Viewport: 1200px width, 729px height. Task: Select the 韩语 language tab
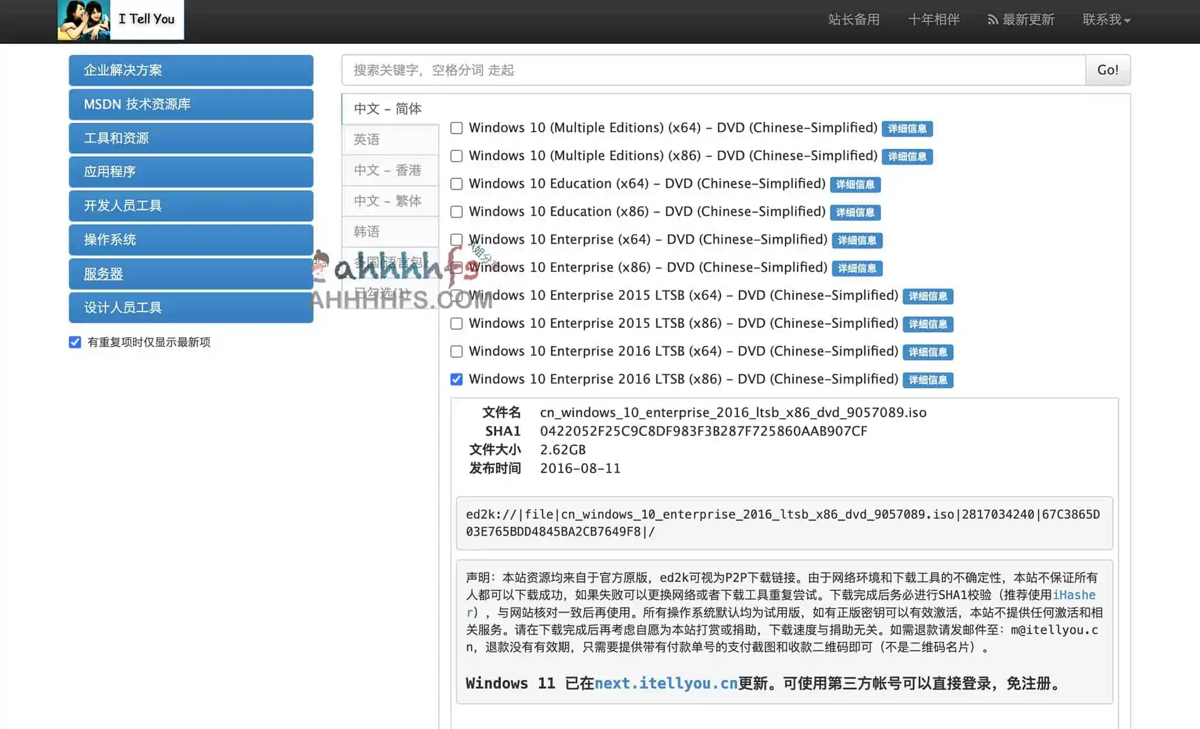click(x=366, y=231)
